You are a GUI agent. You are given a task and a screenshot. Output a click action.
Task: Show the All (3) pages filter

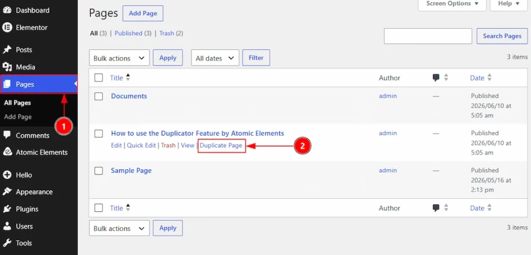point(98,33)
